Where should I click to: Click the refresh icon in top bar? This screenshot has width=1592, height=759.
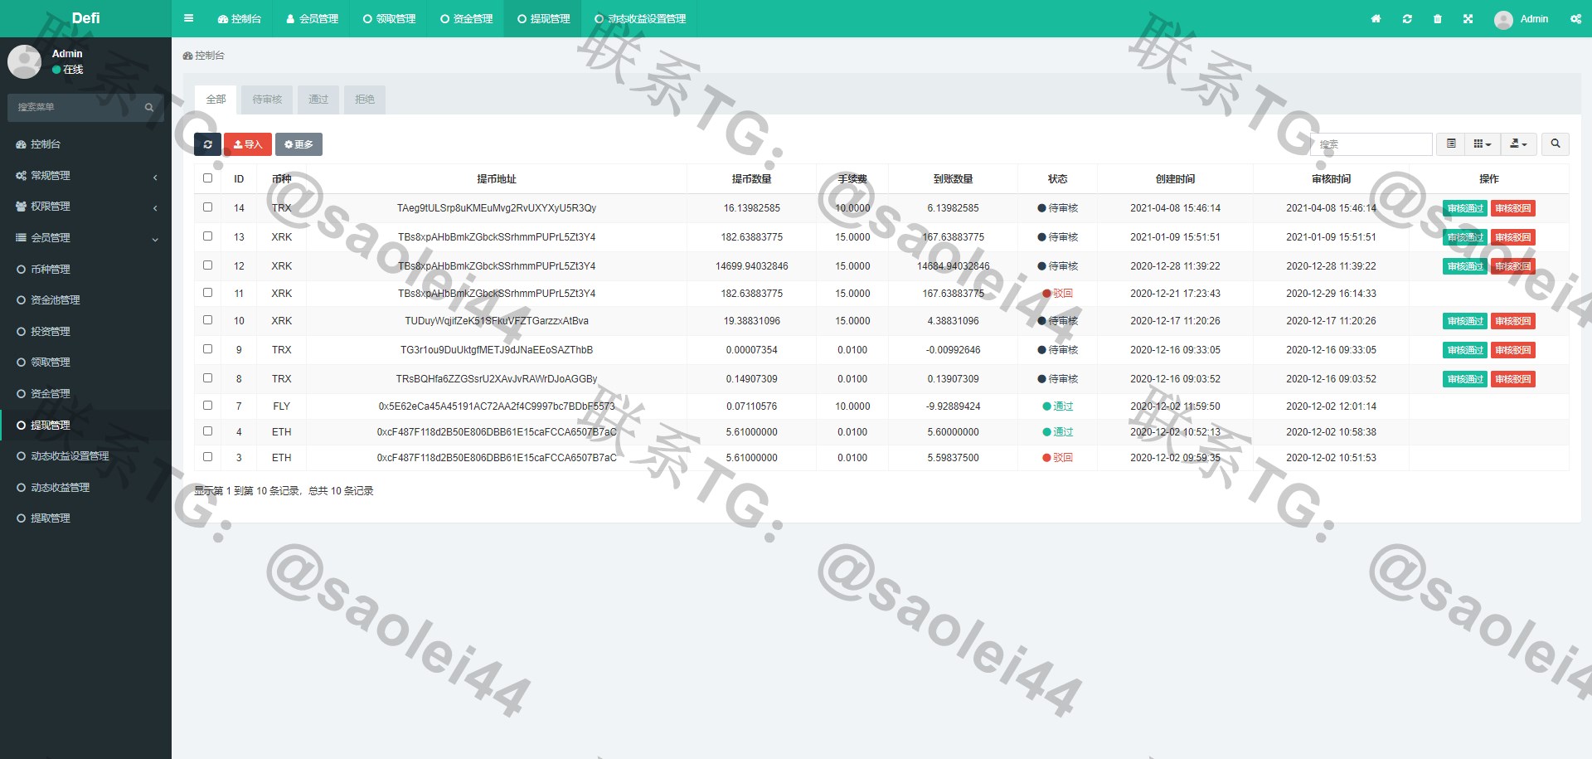(1407, 18)
